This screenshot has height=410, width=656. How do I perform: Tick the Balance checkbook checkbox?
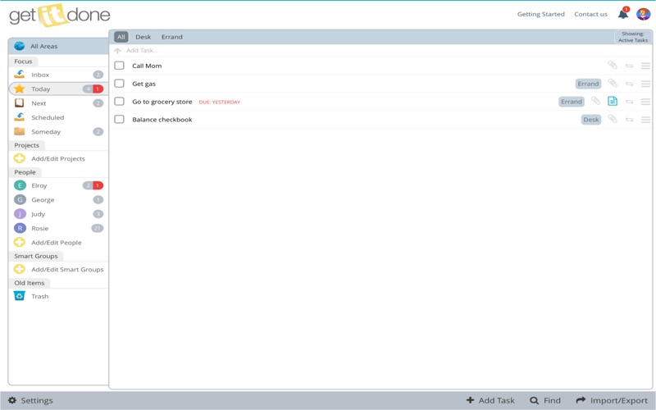(x=119, y=120)
